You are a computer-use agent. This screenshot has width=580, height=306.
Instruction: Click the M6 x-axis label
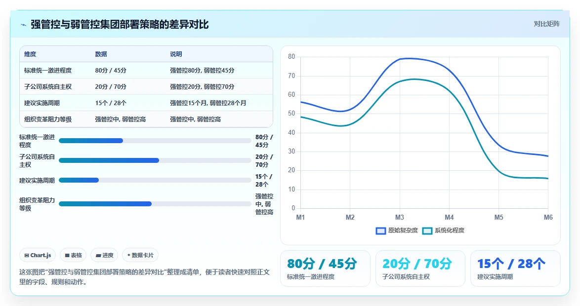pyautogui.click(x=548, y=217)
